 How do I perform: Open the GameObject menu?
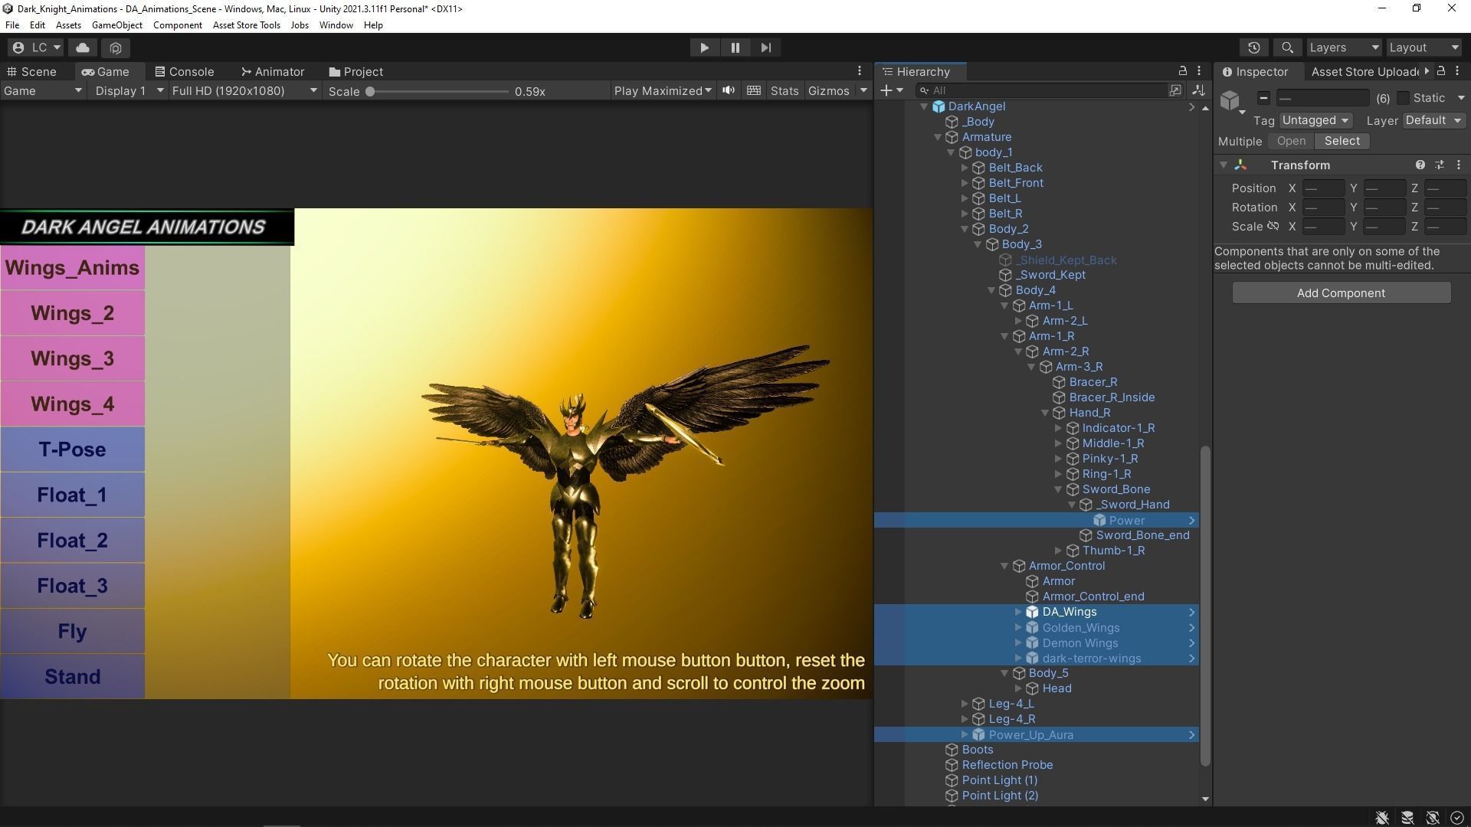pyautogui.click(x=116, y=25)
